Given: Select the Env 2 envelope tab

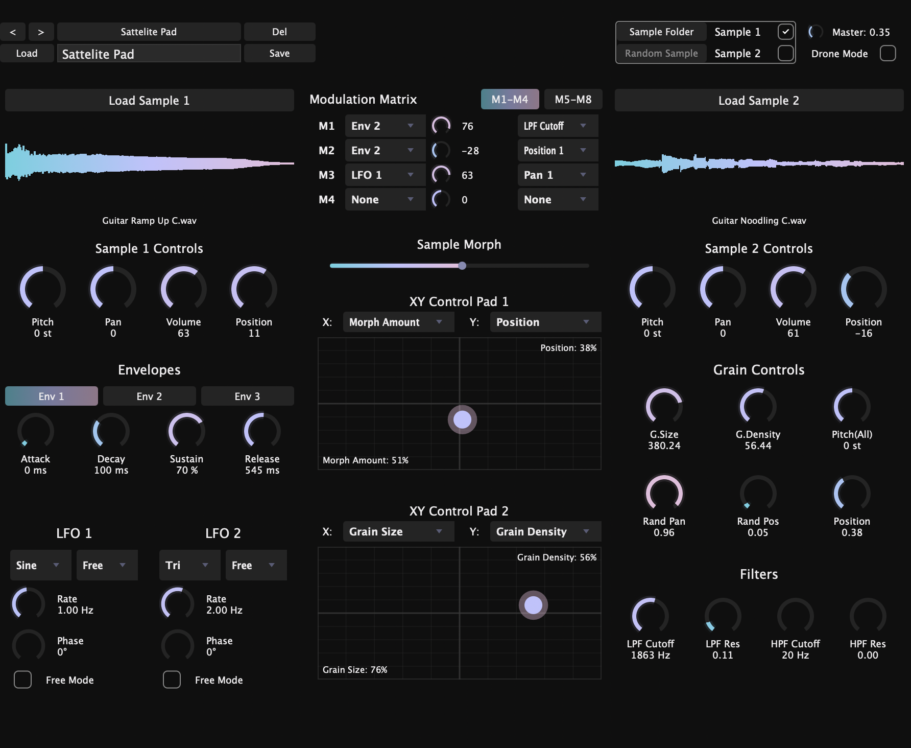Looking at the screenshot, I should pos(149,395).
